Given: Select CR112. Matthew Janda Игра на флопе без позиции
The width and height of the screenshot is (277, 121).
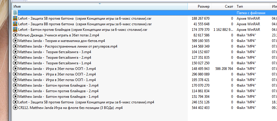Looking at the screenshot, I should (70, 107).
